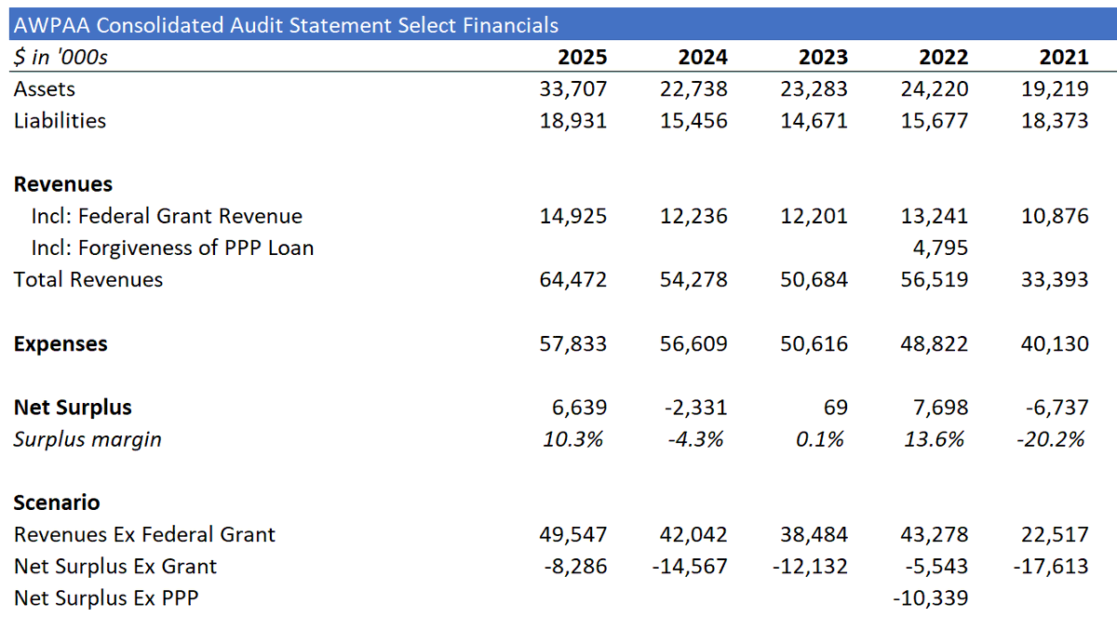
Task: Click the 'Total Revenues' row label
Action: [88, 279]
